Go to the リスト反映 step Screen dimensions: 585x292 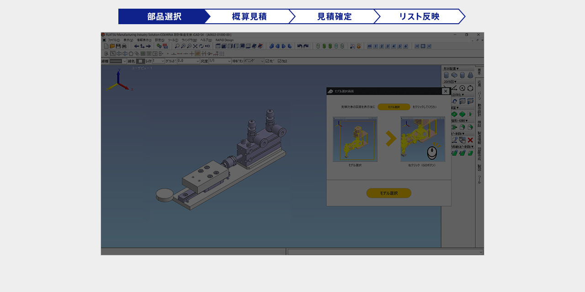click(x=419, y=16)
